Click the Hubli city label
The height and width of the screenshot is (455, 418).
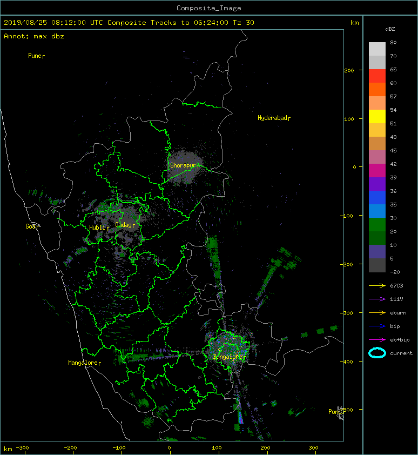pyautogui.click(x=99, y=227)
